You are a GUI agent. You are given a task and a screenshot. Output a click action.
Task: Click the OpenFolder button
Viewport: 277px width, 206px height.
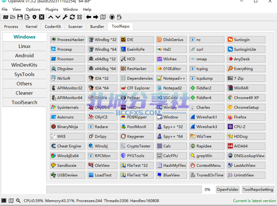pos(227,189)
